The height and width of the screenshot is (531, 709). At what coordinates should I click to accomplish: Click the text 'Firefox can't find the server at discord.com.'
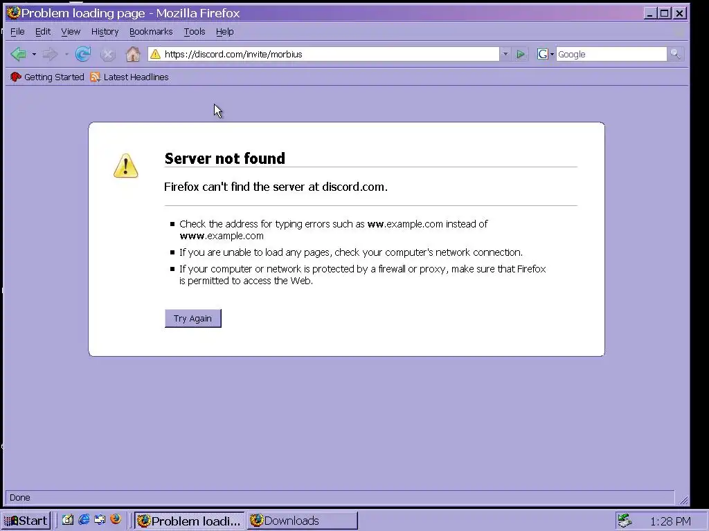coord(276,187)
